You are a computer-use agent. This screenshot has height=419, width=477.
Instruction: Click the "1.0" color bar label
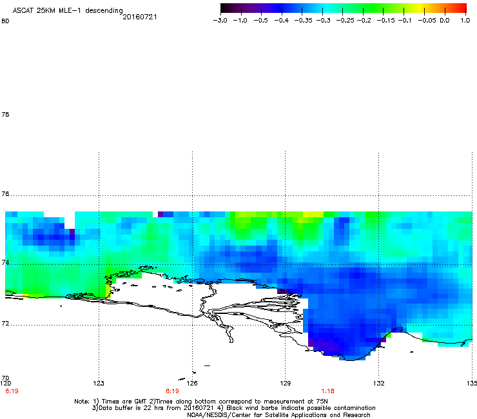[x=465, y=21]
